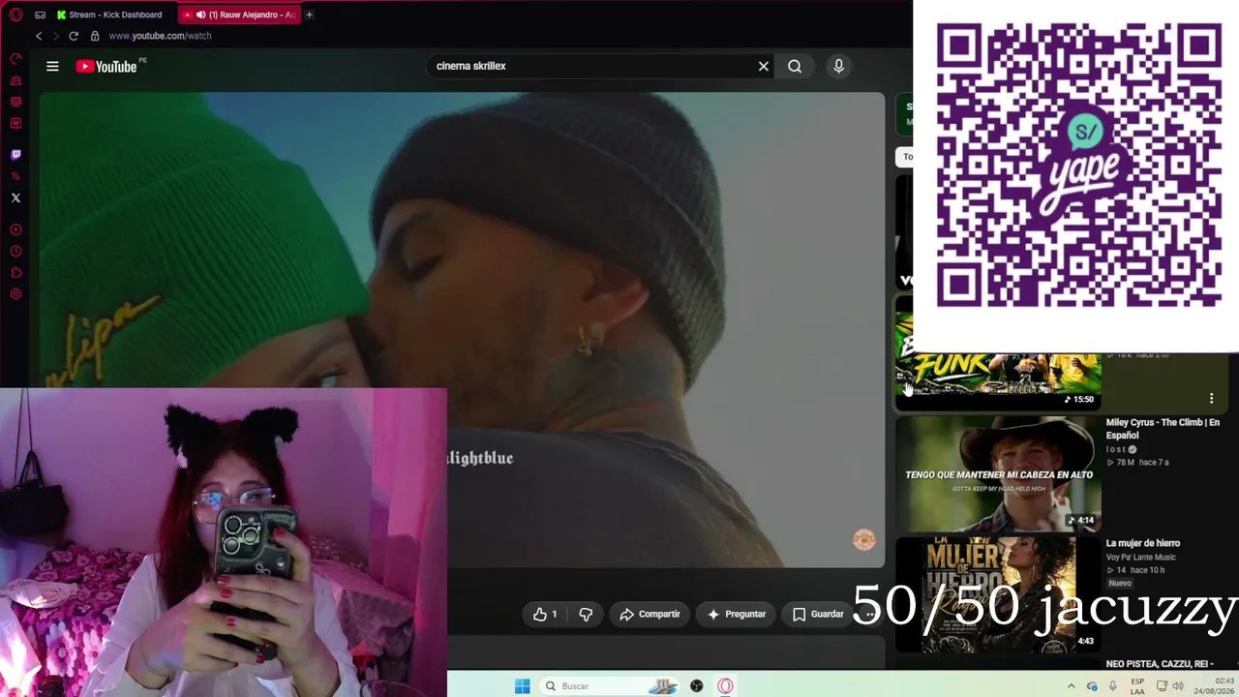Dislike the video with thumbs down

tap(586, 614)
